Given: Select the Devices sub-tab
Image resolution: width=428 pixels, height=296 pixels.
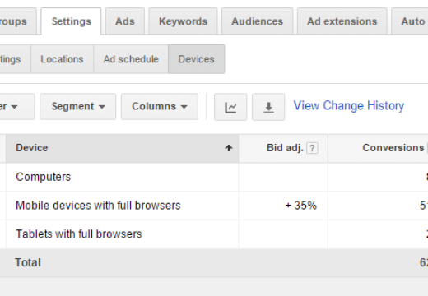Looking at the screenshot, I should pos(197,59).
